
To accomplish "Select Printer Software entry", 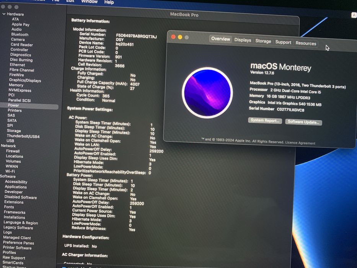I will click(x=17, y=248).
